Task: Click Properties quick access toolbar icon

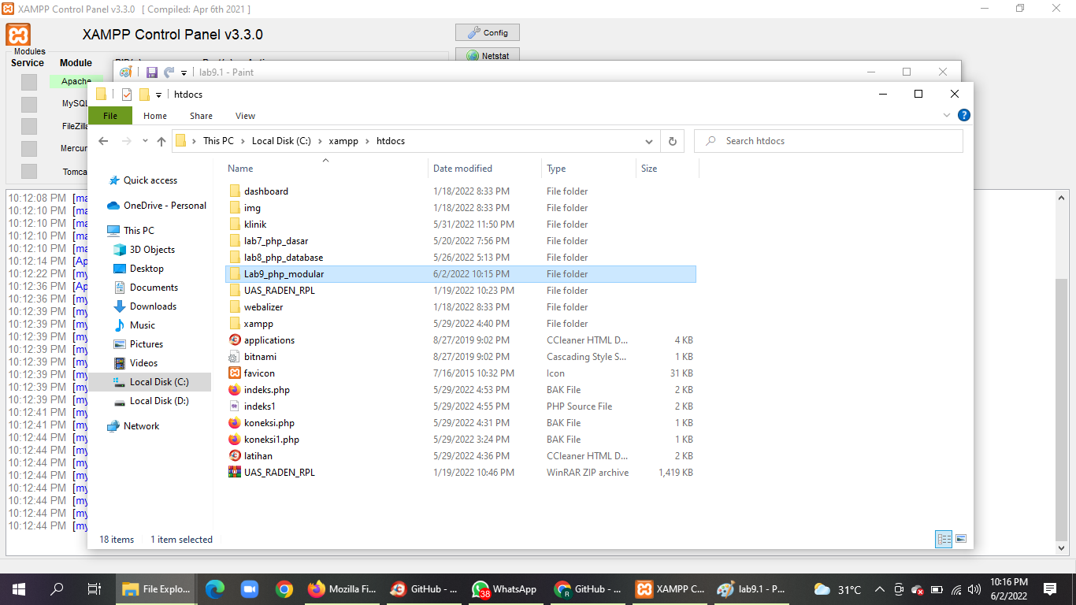Action: point(126,95)
